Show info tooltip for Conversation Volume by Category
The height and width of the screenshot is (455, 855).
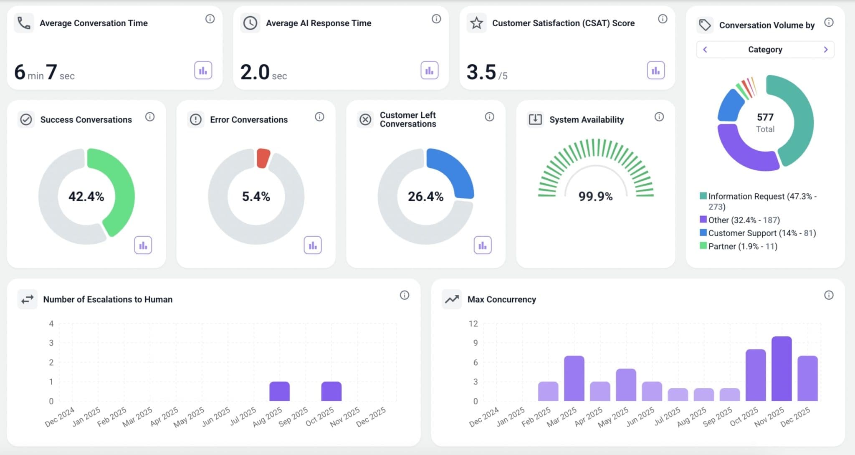pos(829,23)
